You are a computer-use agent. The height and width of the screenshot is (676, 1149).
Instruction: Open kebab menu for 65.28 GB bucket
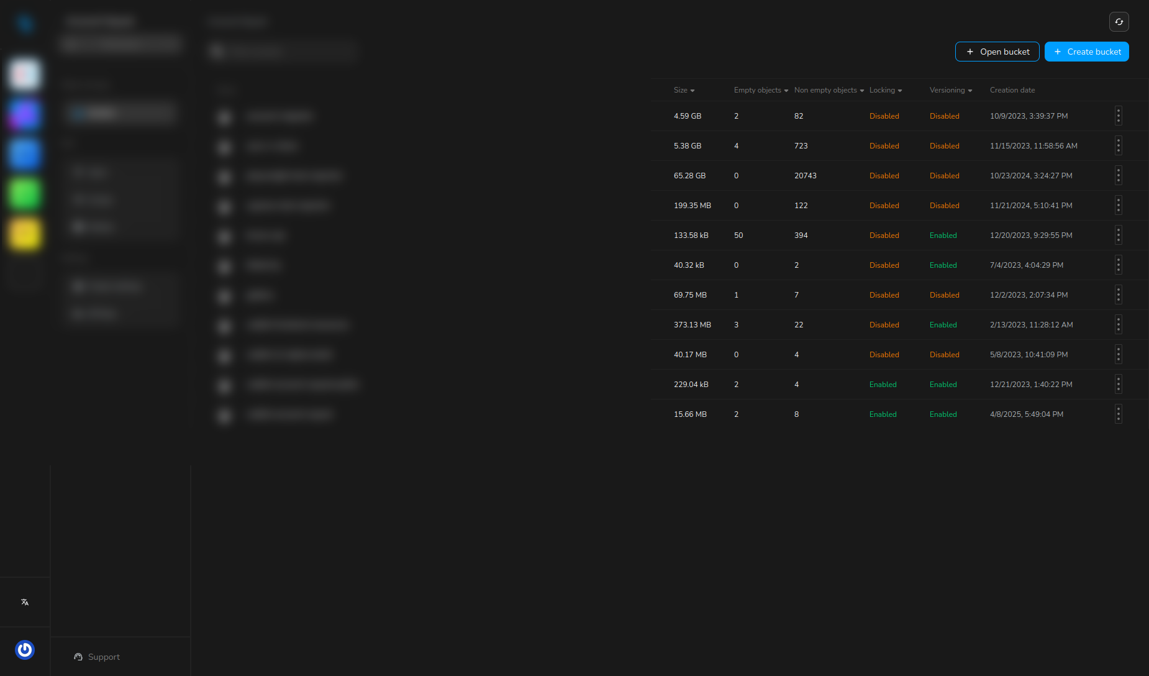coord(1118,175)
